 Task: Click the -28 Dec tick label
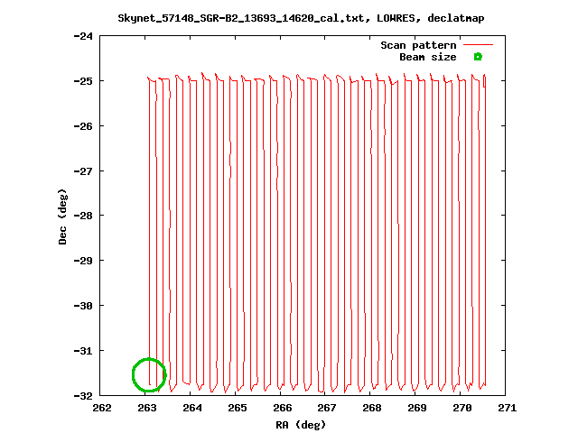click(83, 216)
